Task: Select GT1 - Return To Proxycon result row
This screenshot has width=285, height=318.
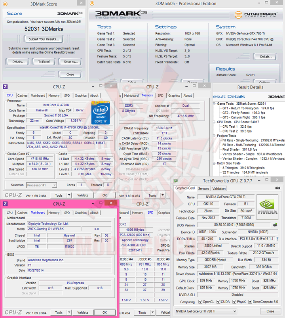Action: (248, 108)
